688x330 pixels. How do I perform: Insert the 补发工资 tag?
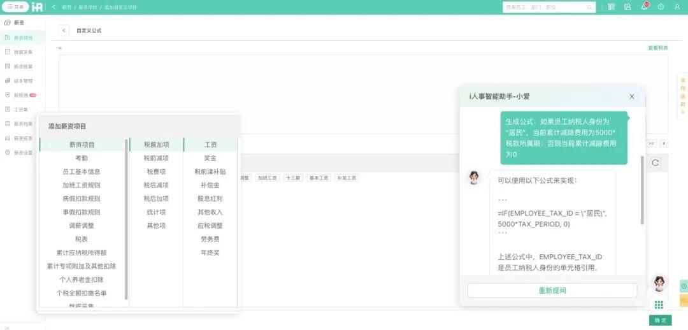click(x=347, y=178)
